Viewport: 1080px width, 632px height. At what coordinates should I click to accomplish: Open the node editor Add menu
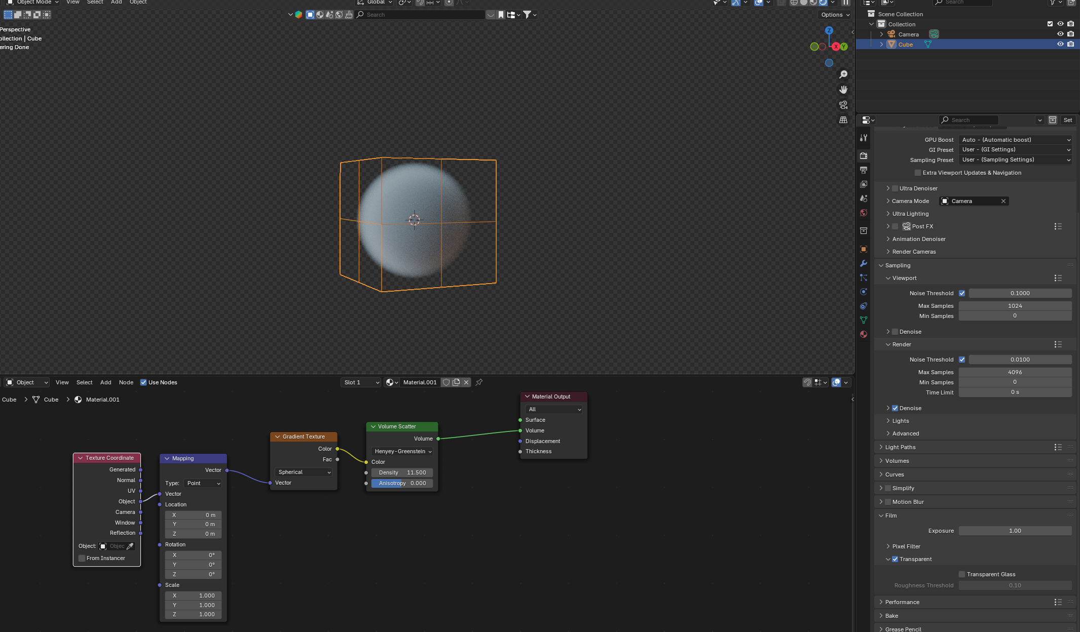point(105,382)
